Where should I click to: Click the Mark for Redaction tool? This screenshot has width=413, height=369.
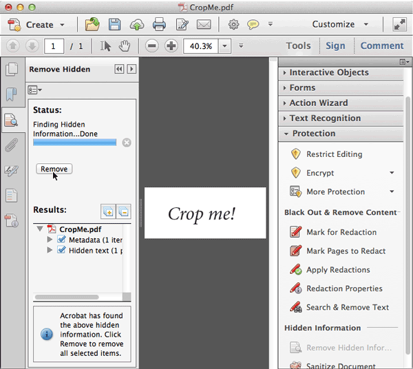[341, 232]
